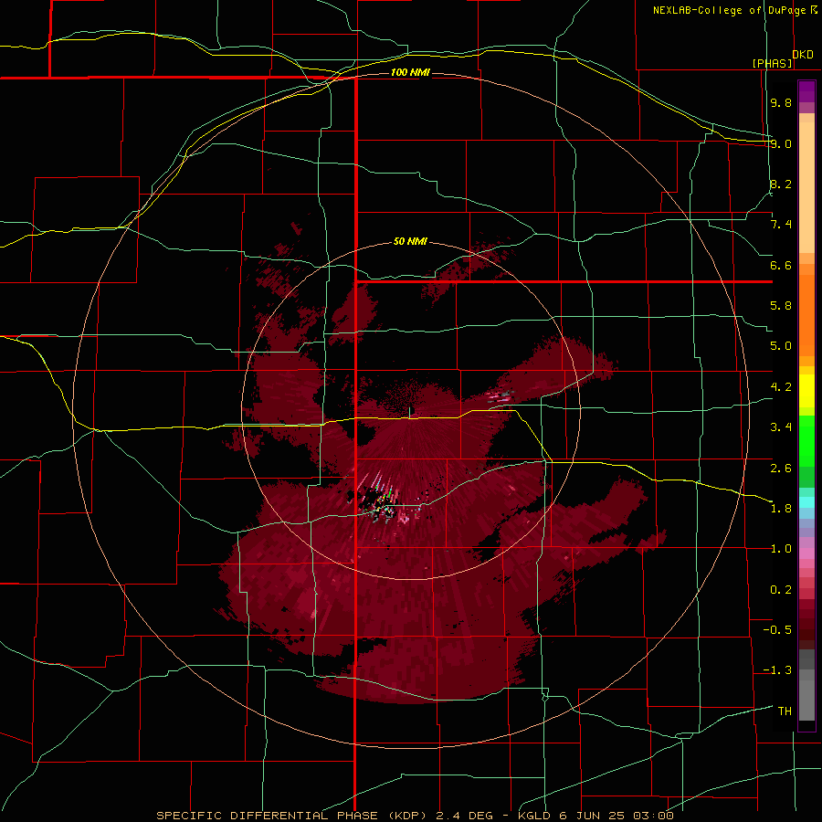The height and width of the screenshot is (822, 822).
Task: Click the 2.6 value on color scale
Action: tap(781, 469)
